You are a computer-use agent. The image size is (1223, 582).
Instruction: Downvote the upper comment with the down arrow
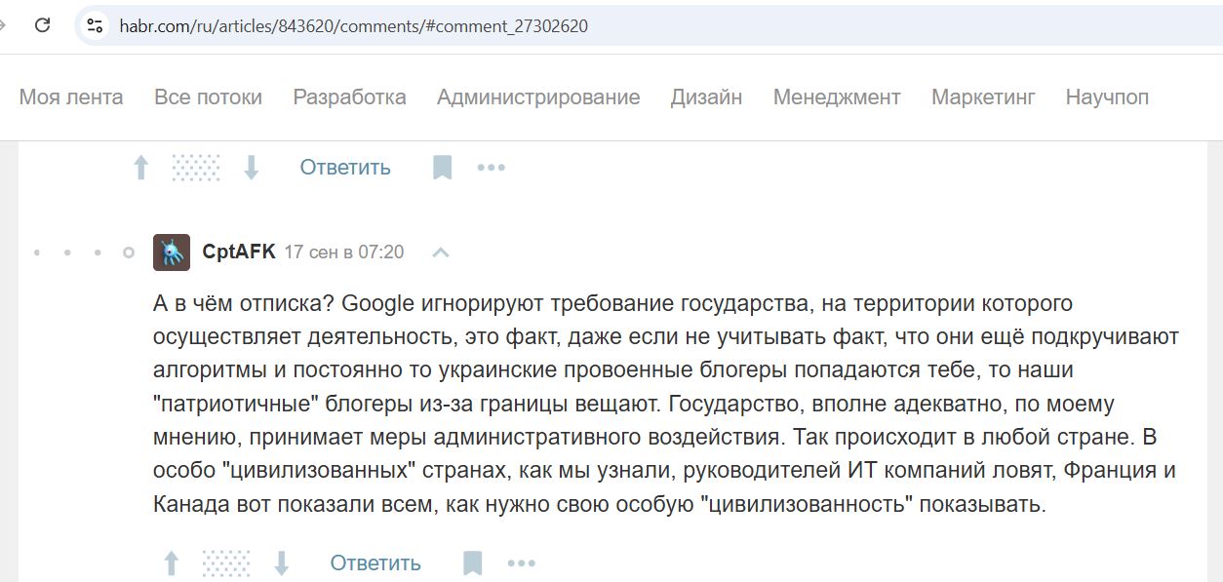[x=252, y=168]
